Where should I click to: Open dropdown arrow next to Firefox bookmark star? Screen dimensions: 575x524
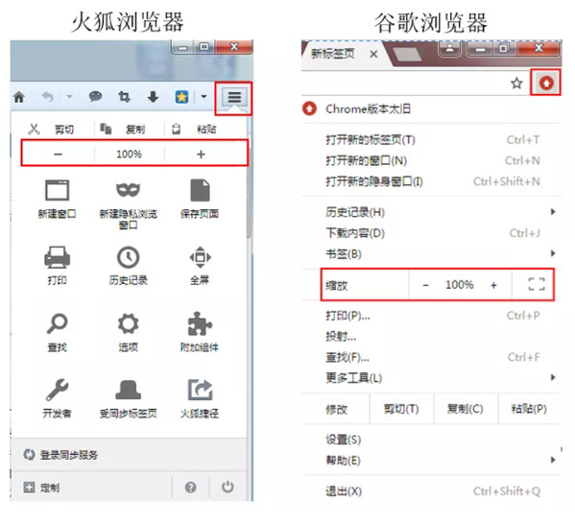pos(204,97)
